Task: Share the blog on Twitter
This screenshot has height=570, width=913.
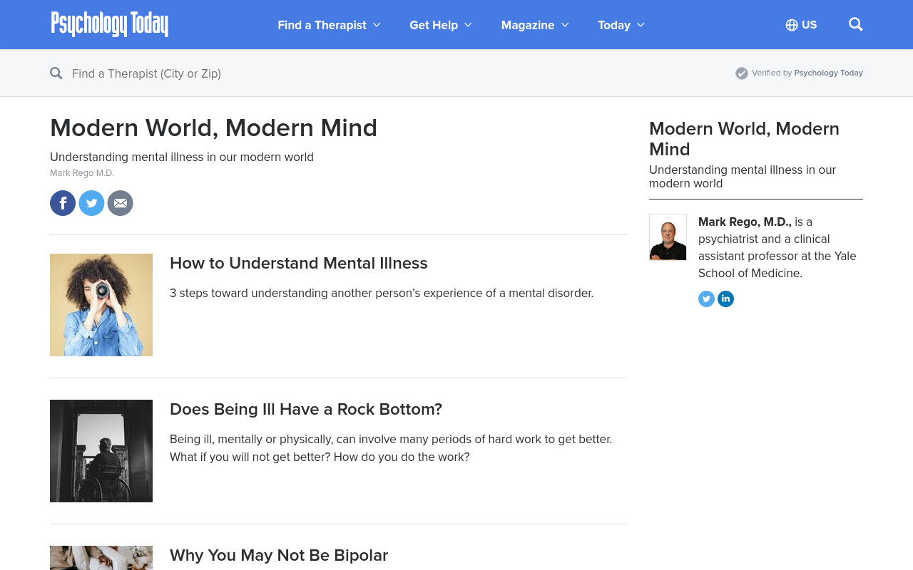Action: pyautogui.click(x=91, y=203)
